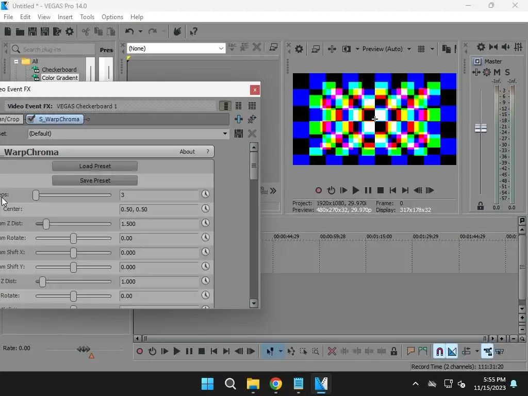Play the preview from the preview transport
The height and width of the screenshot is (396, 528).
point(356,190)
